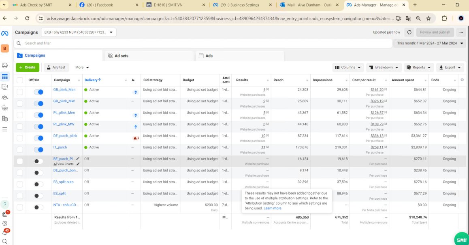Bookmark this page with the star icon
Image resolution: width=469 pixels, height=245 pixels.
point(428,18)
